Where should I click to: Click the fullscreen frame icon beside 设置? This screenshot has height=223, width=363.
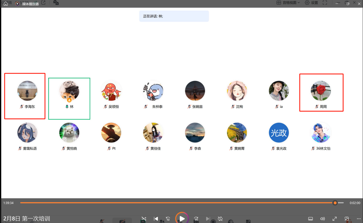point(325,3)
